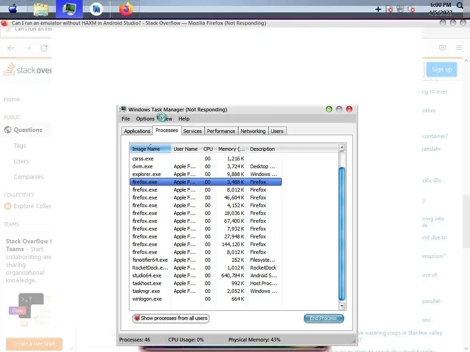Click the End Process button
Viewport: 470px width, 352px height.
point(324,318)
